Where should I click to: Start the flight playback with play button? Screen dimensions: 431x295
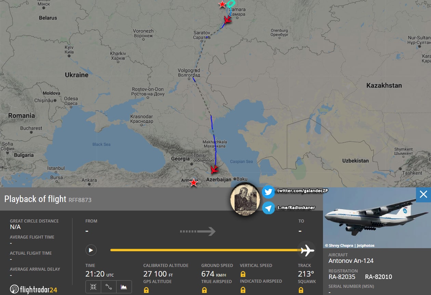(x=91, y=250)
